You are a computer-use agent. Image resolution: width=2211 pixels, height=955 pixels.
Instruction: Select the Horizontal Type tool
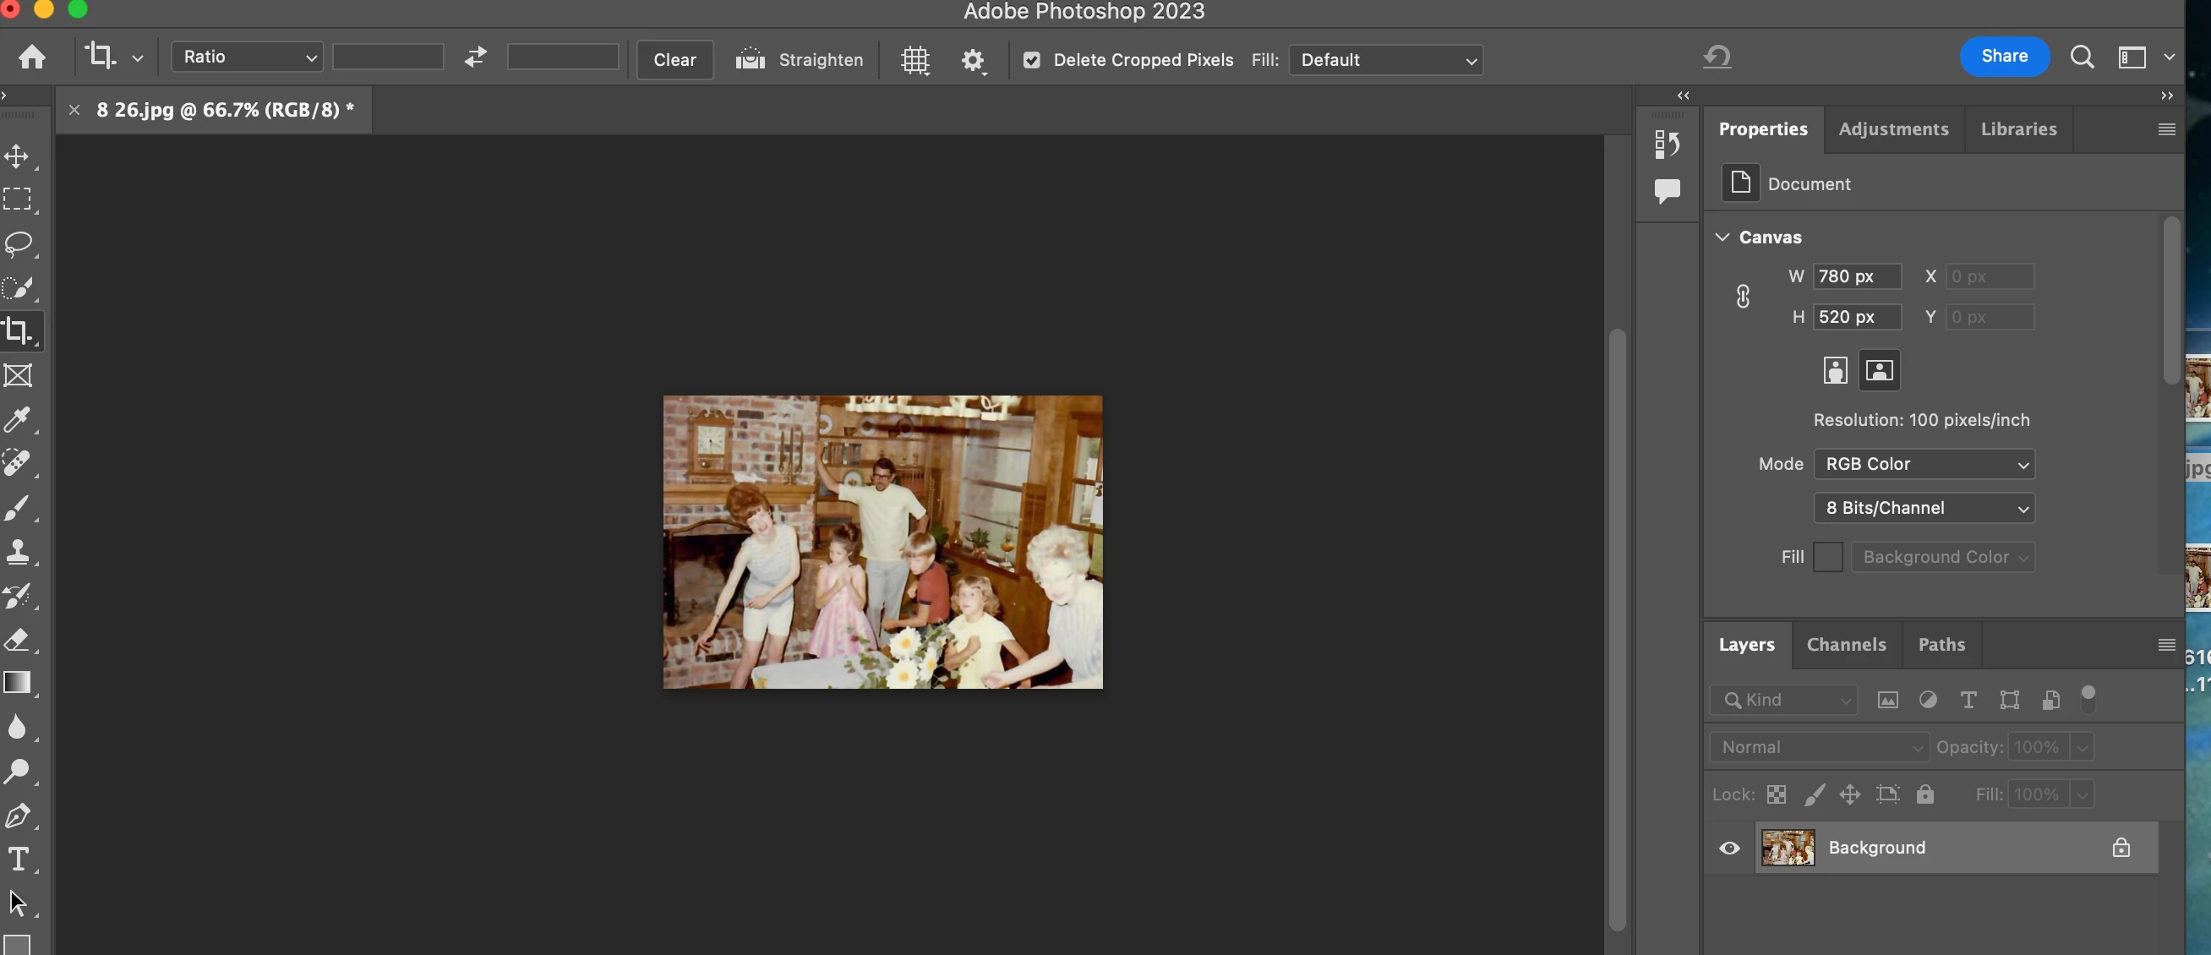(x=17, y=859)
